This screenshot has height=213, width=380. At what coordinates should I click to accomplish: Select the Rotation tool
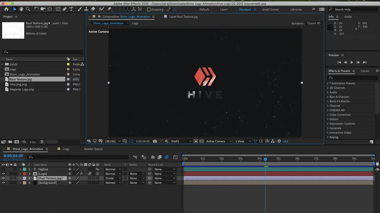click(36, 9)
